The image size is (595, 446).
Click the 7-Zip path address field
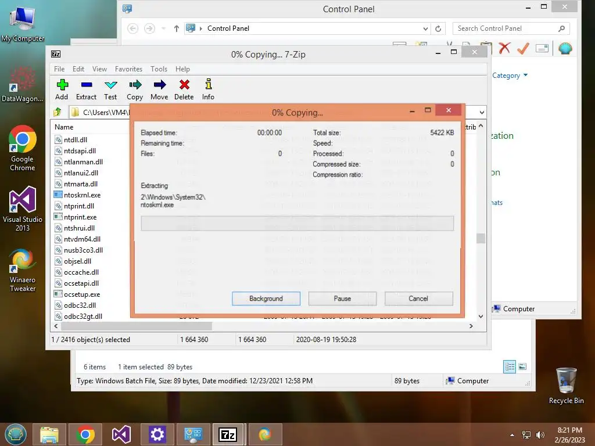pyautogui.click(x=100, y=112)
